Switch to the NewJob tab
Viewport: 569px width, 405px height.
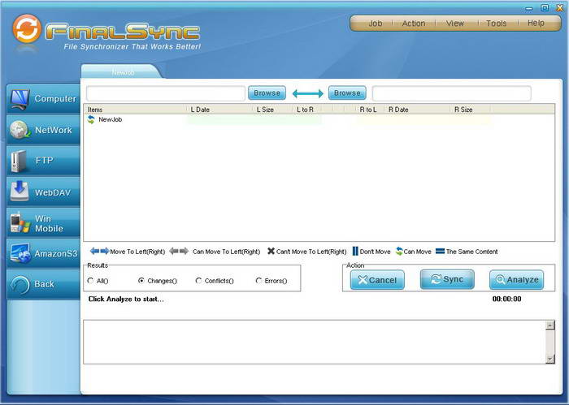point(122,71)
